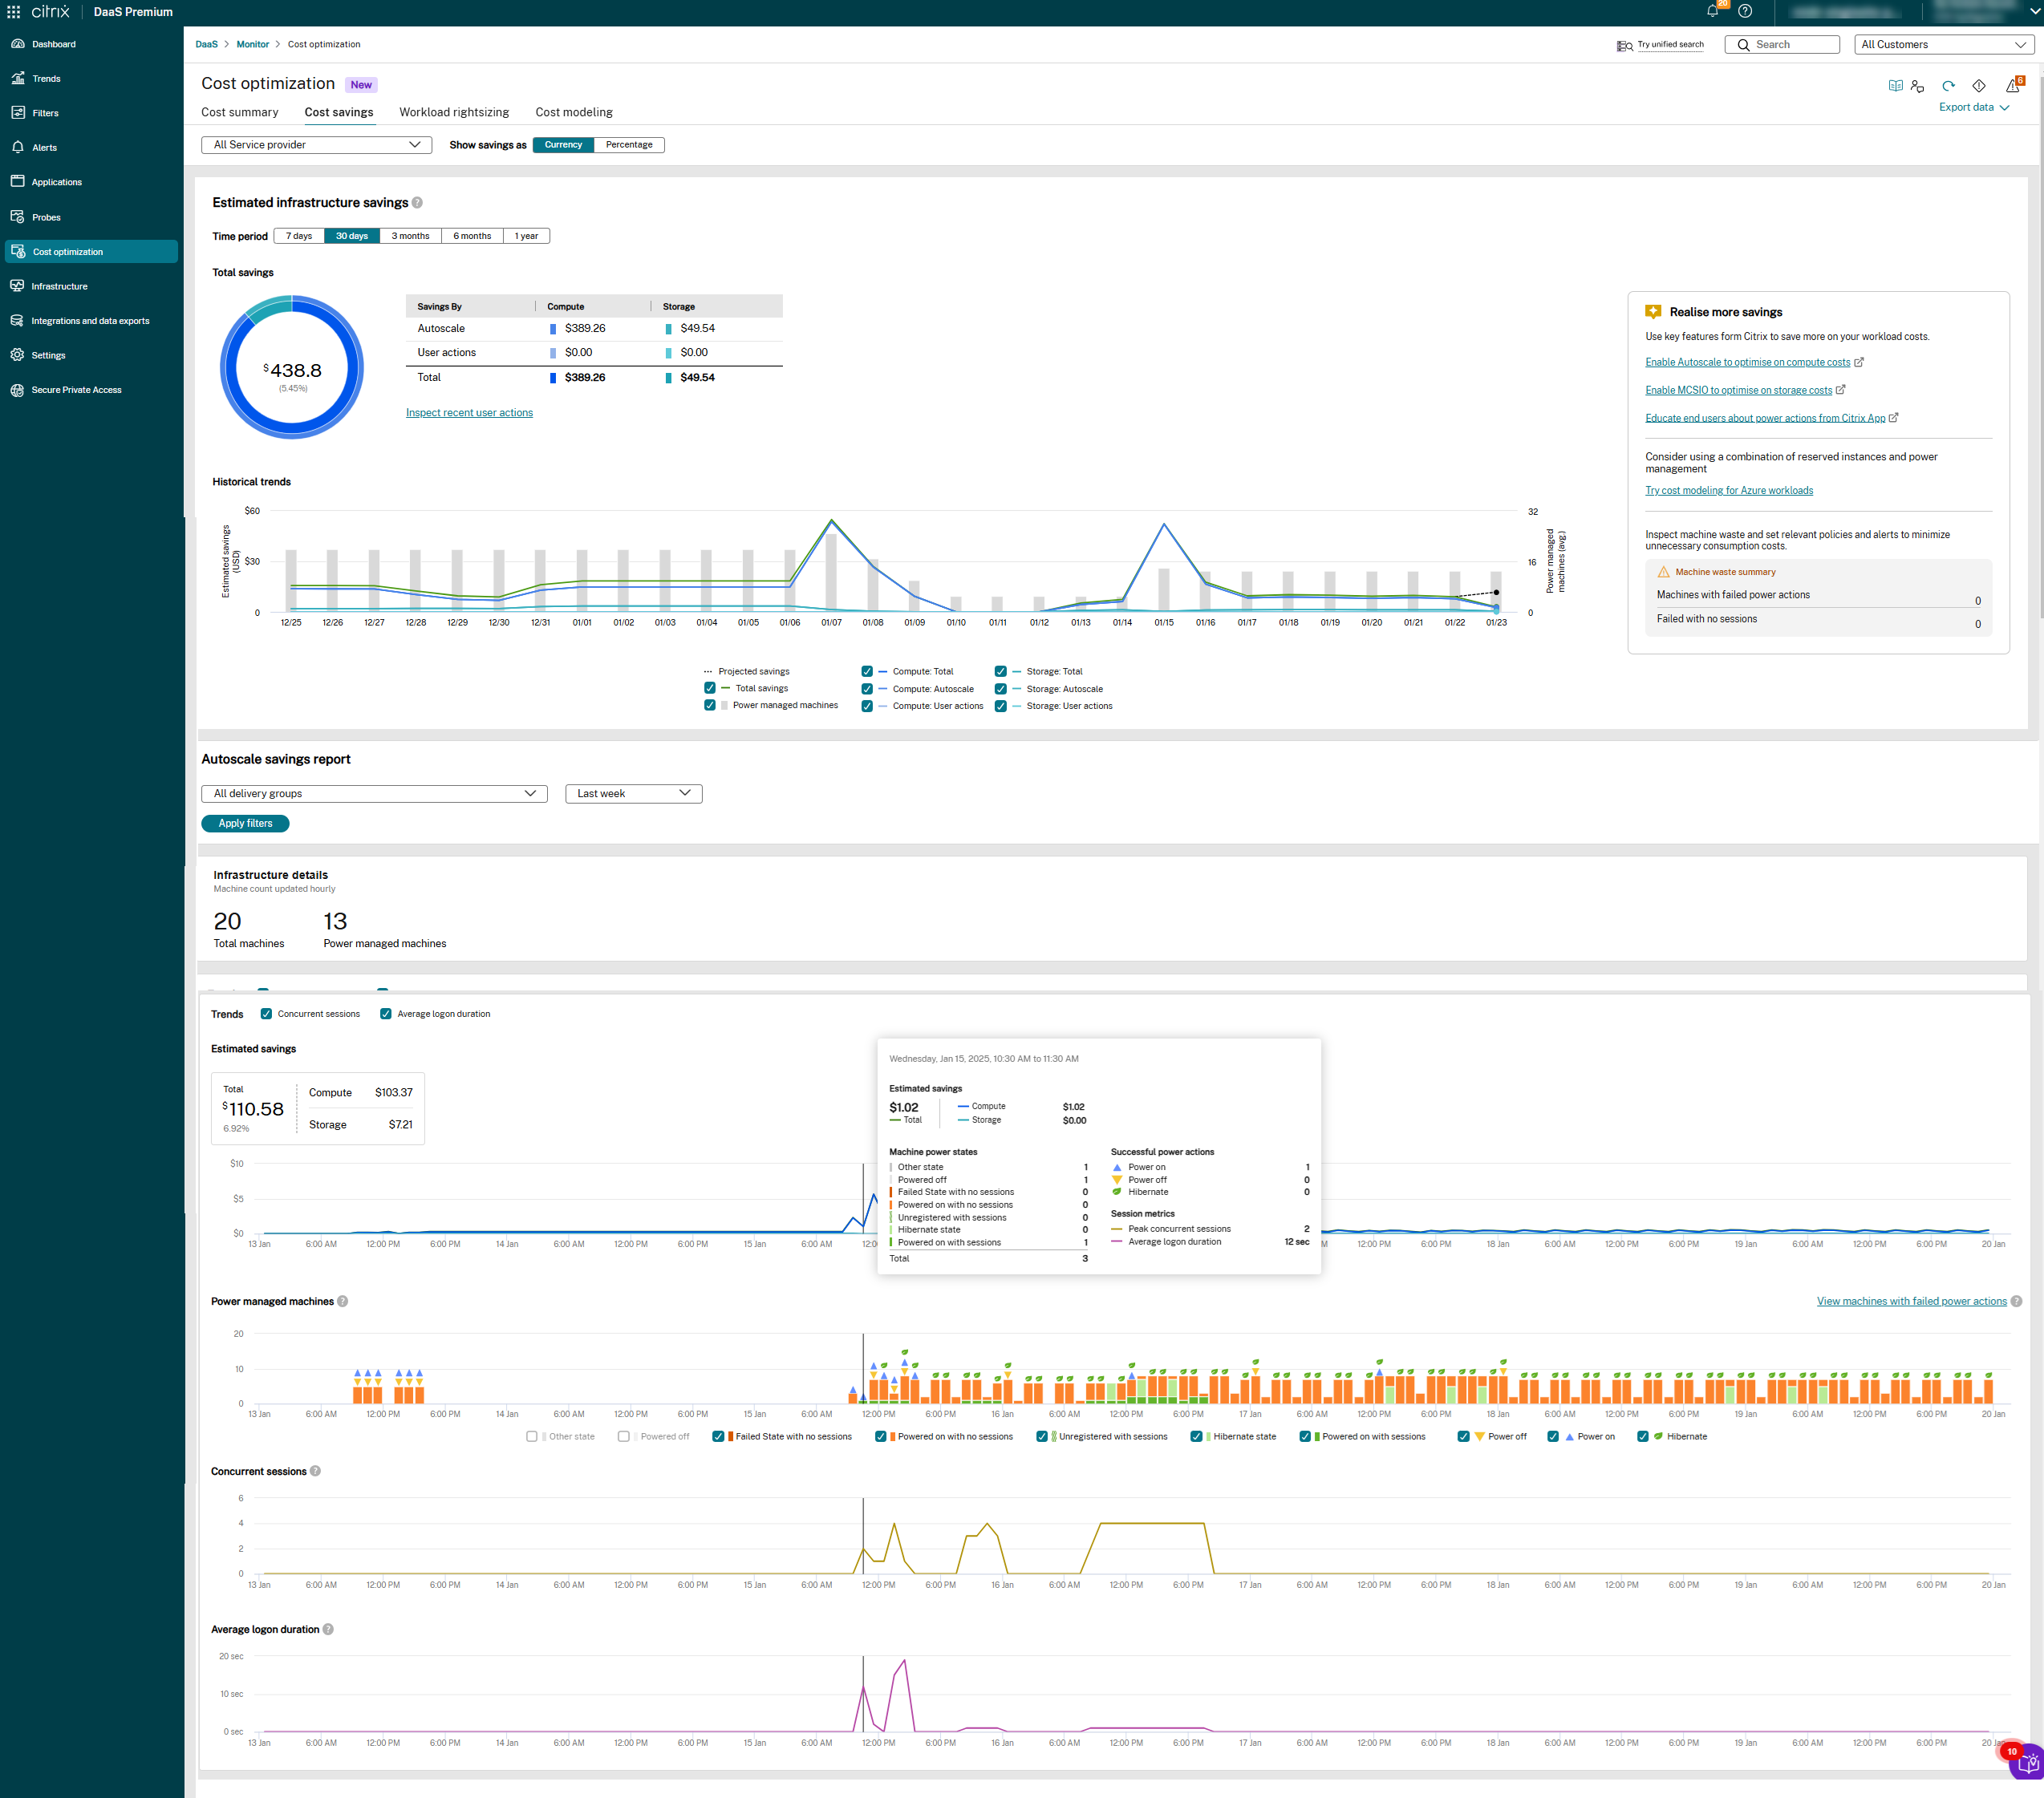Switch to the Workload rightsizing tab

pos(454,112)
